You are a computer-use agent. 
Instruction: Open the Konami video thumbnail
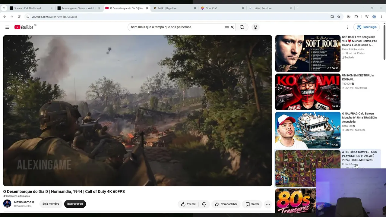coord(308,92)
